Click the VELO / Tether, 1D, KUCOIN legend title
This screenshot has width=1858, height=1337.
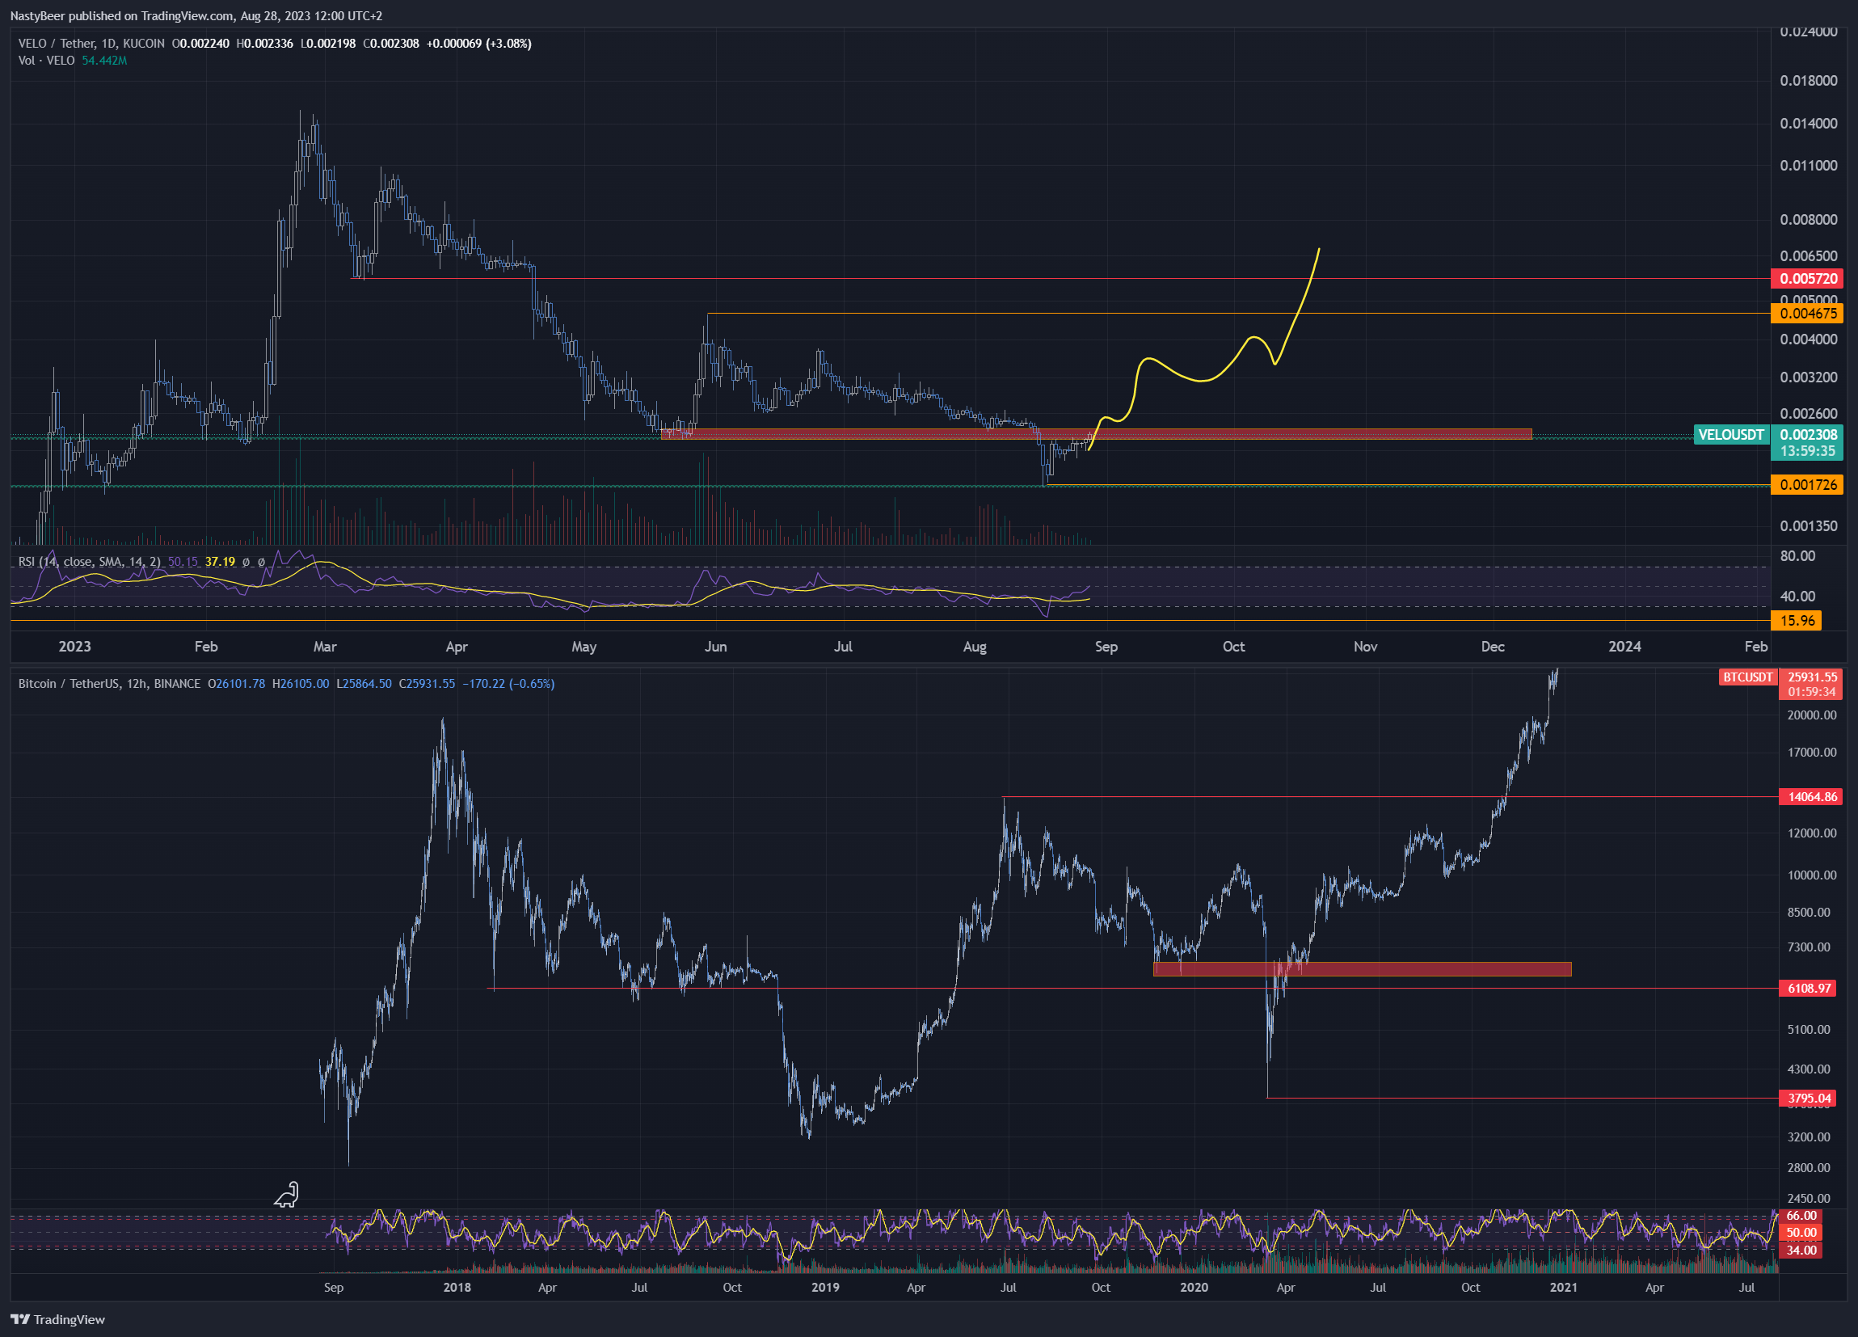(91, 44)
